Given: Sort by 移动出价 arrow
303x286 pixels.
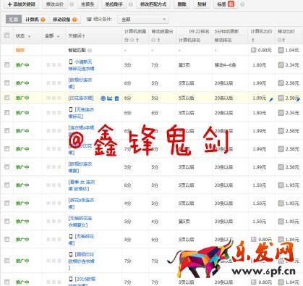Looking at the screenshot, I should (283, 41).
